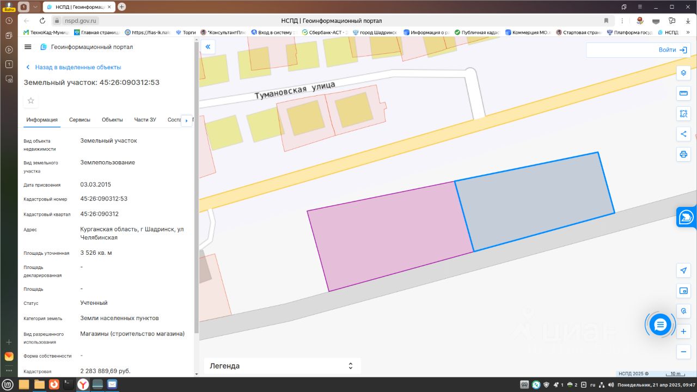Click the Войти login button
The image size is (697, 392).
(672, 50)
